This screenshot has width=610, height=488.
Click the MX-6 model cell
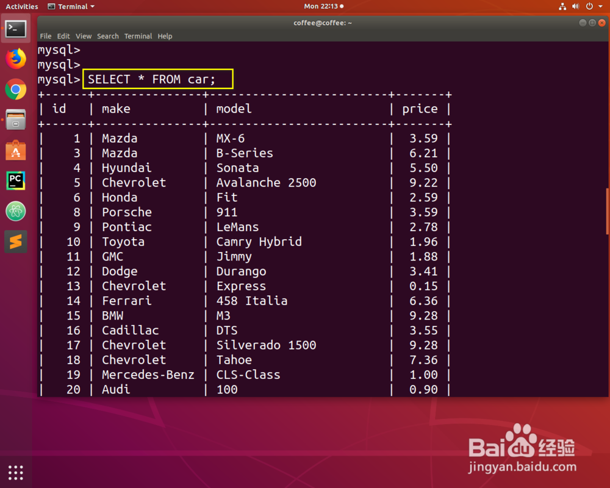(231, 138)
